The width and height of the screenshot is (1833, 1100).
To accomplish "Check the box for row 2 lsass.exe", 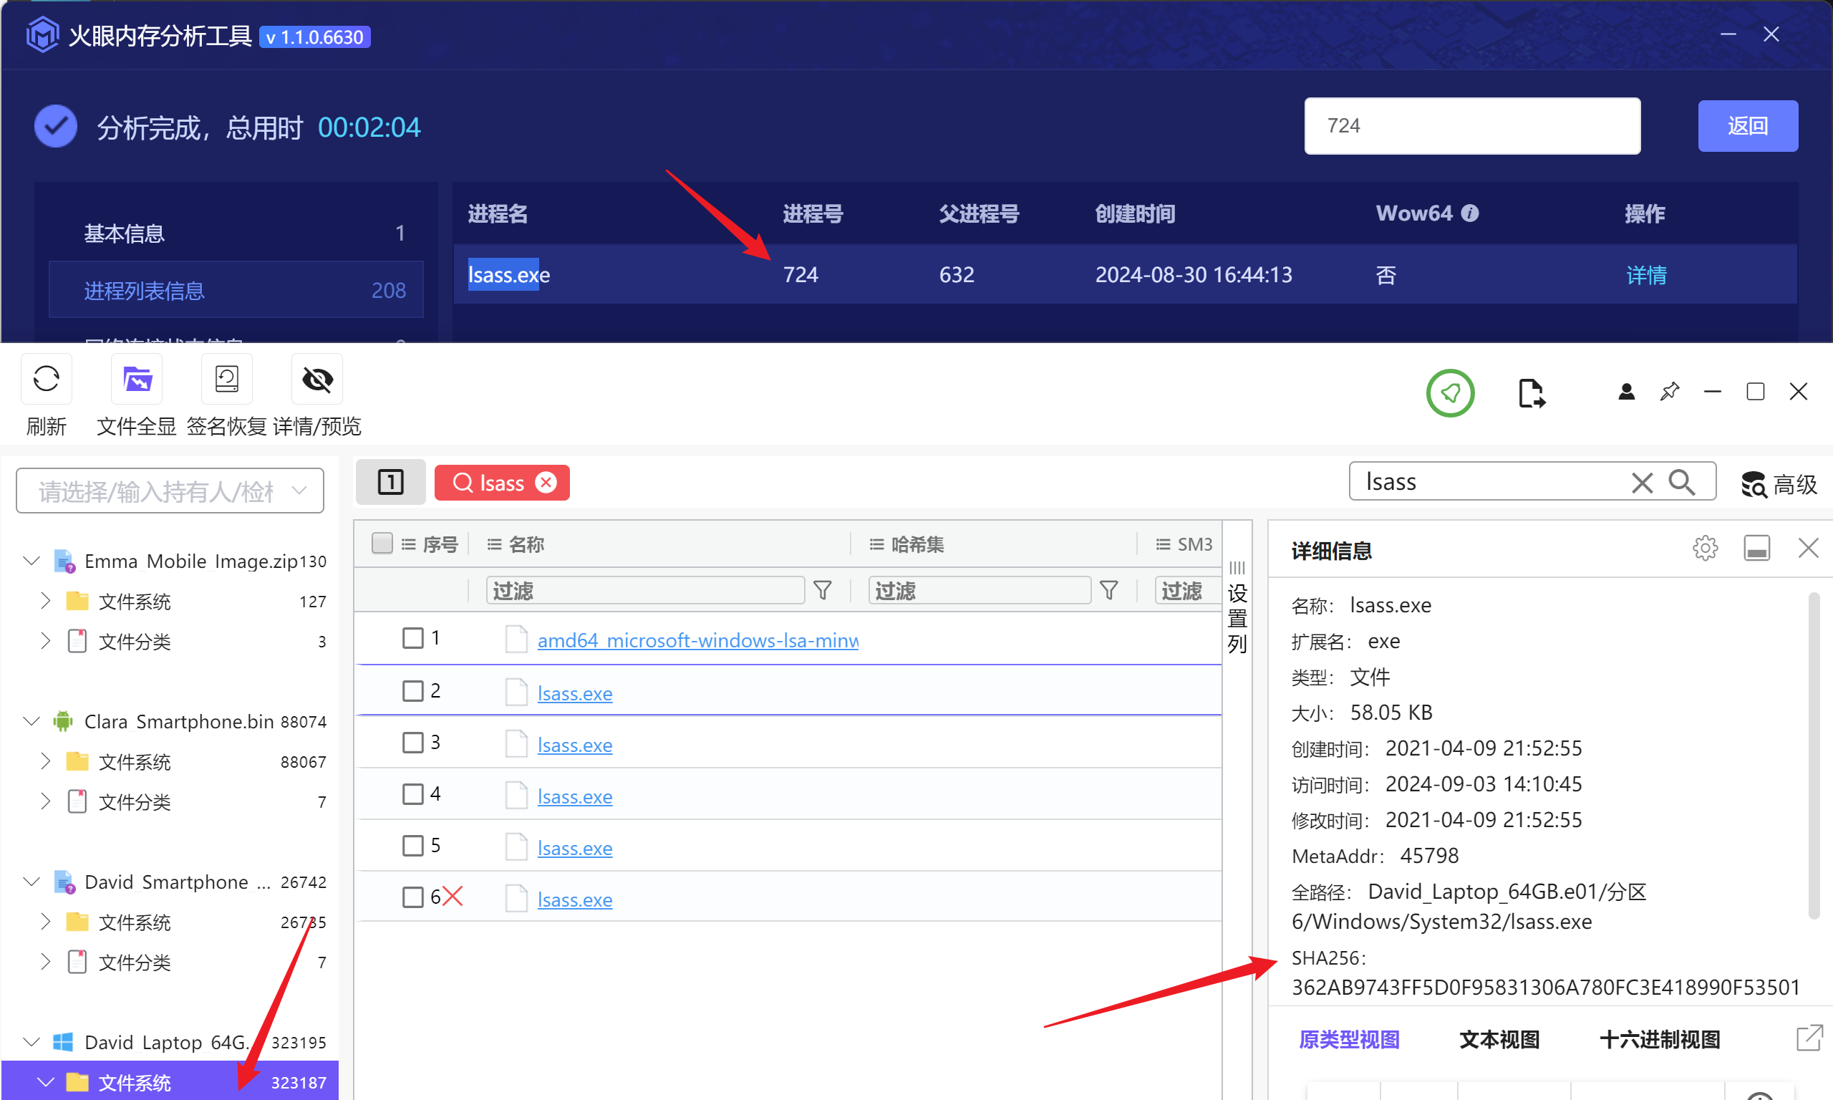I will pos(412,691).
